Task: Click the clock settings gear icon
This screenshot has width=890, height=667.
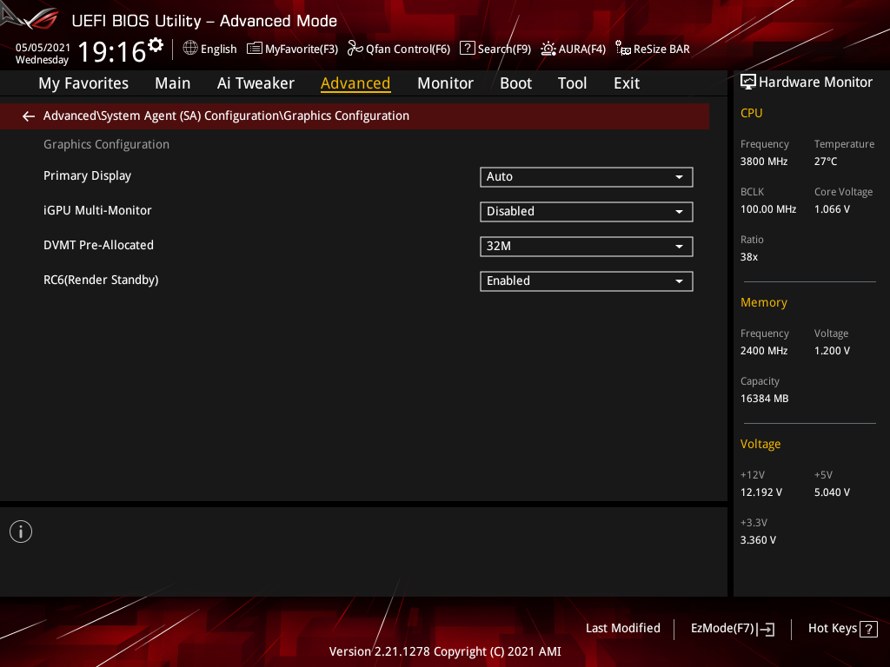Action: [156, 44]
